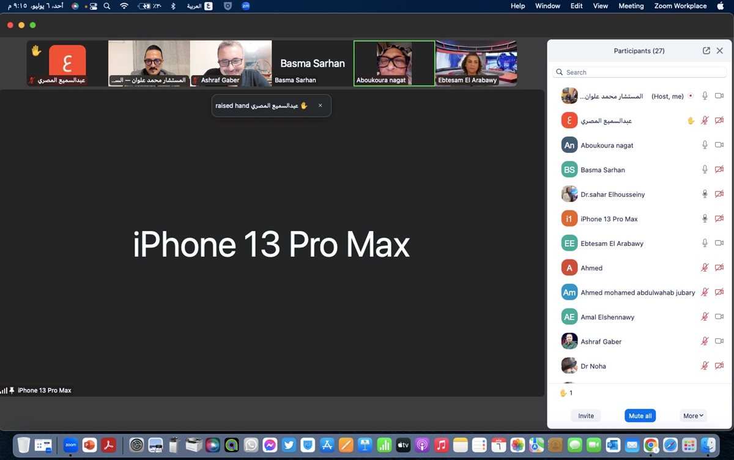The image size is (734, 460).
Task: Select Ebtesam El Arabawy video thumbnail
Action: 476,63
